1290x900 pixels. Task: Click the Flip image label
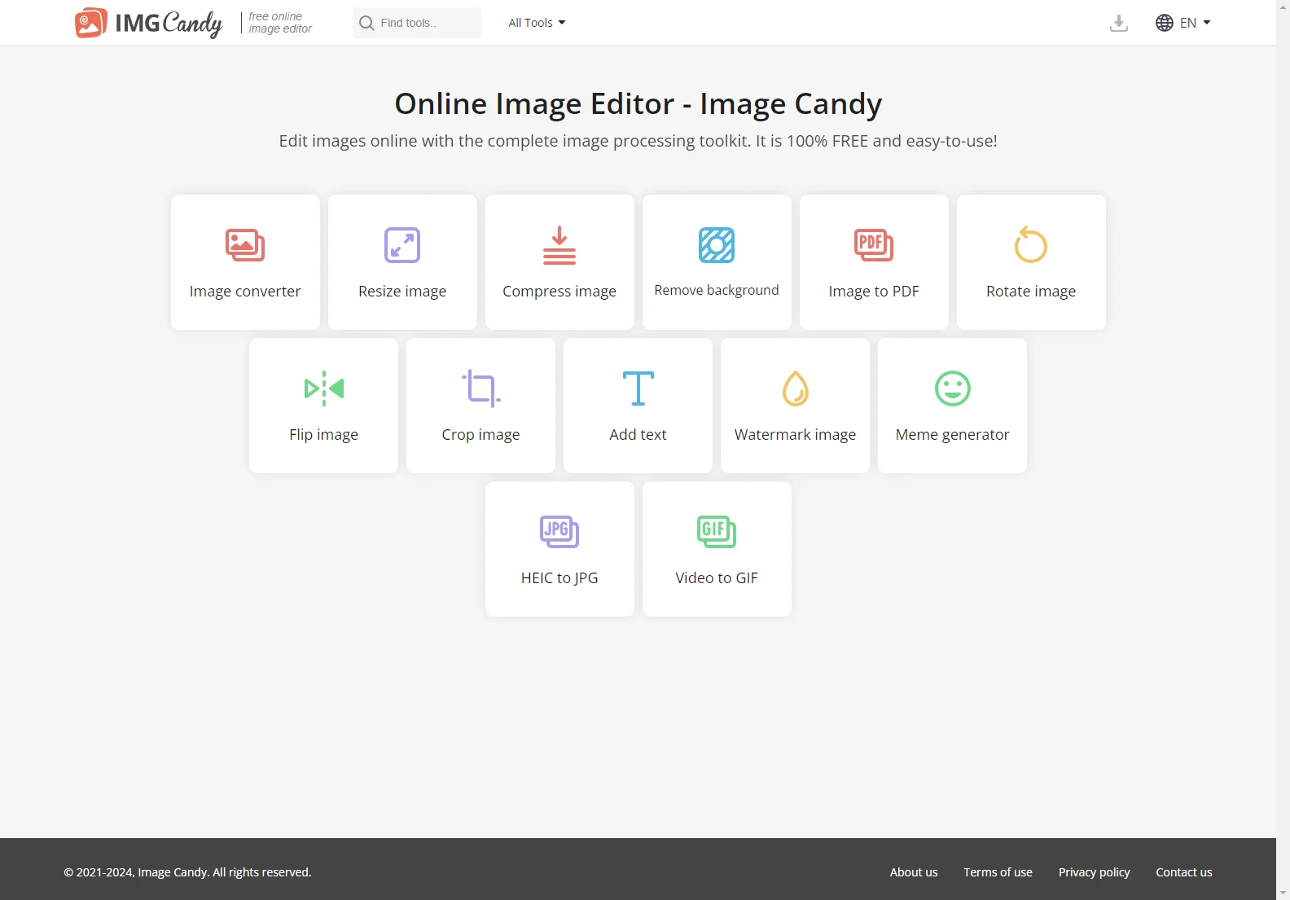(x=324, y=435)
